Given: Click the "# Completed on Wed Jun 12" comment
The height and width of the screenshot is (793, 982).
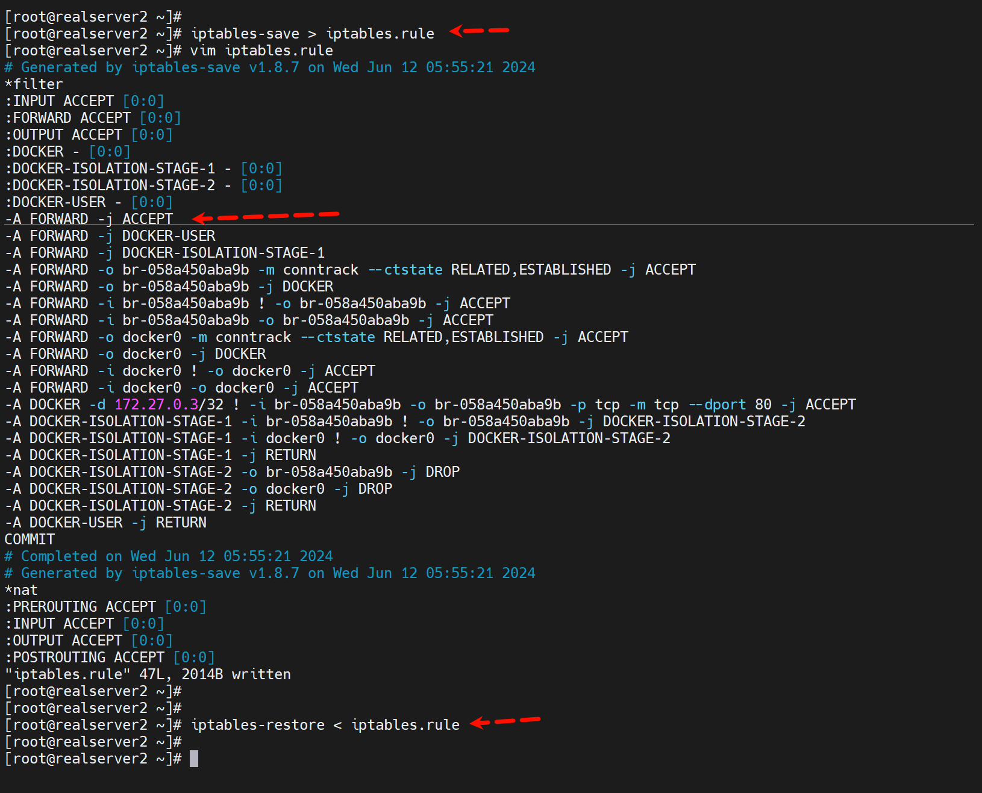Looking at the screenshot, I should [169, 556].
